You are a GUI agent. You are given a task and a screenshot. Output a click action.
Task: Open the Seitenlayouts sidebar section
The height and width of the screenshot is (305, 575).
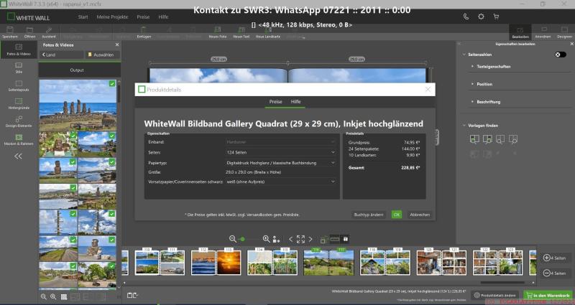(19, 85)
